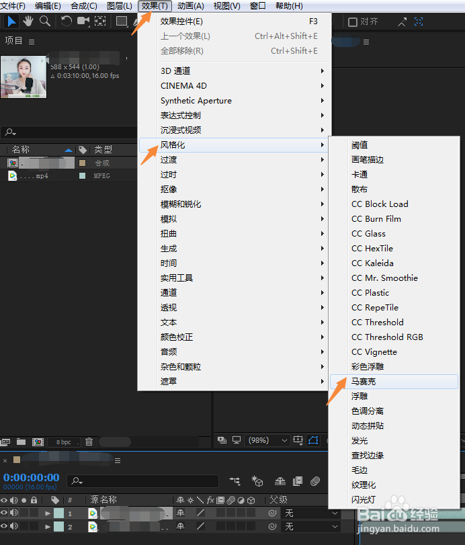Open the timeline panel hamburger menu
Viewport: 465px width, 545px height.
(x=118, y=460)
